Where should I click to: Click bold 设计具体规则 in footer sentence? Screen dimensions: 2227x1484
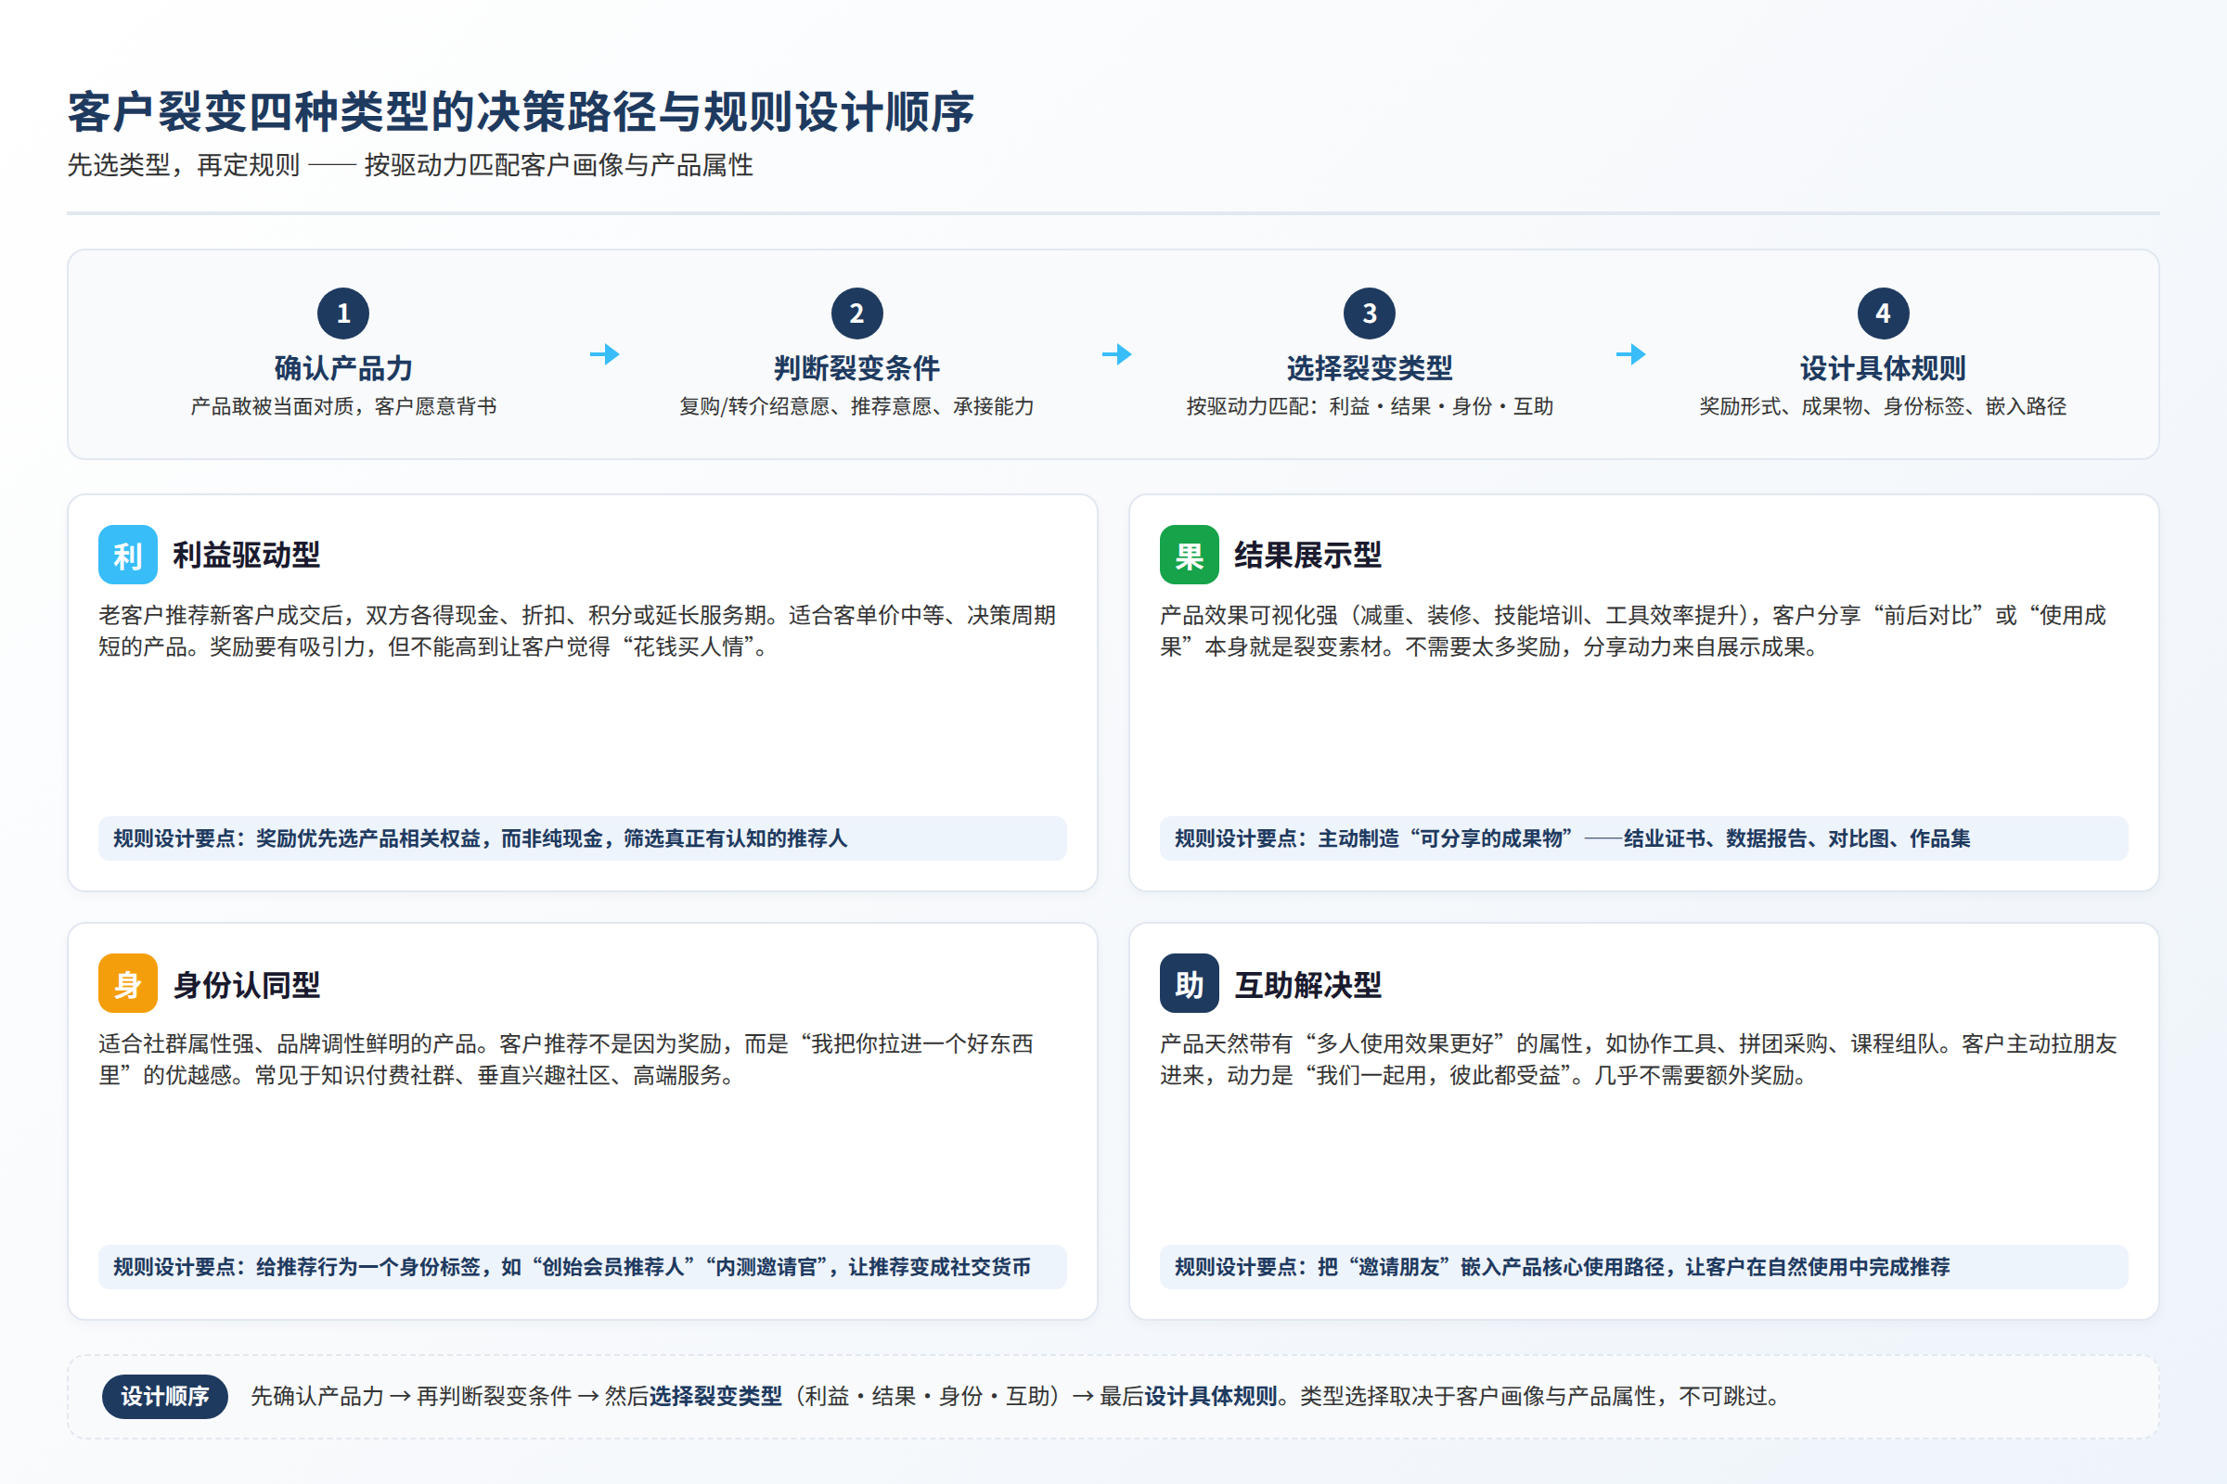(x=1211, y=1397)
